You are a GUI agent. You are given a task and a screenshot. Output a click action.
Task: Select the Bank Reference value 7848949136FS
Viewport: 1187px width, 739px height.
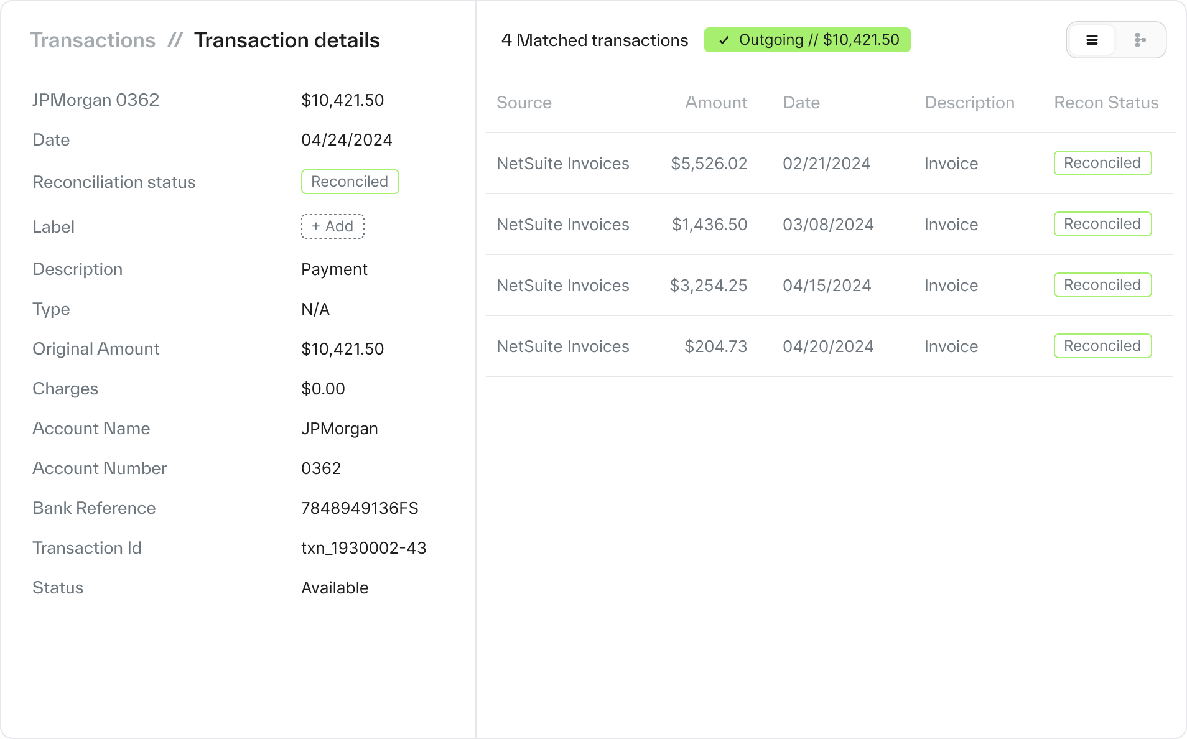(x=360, y=508)
